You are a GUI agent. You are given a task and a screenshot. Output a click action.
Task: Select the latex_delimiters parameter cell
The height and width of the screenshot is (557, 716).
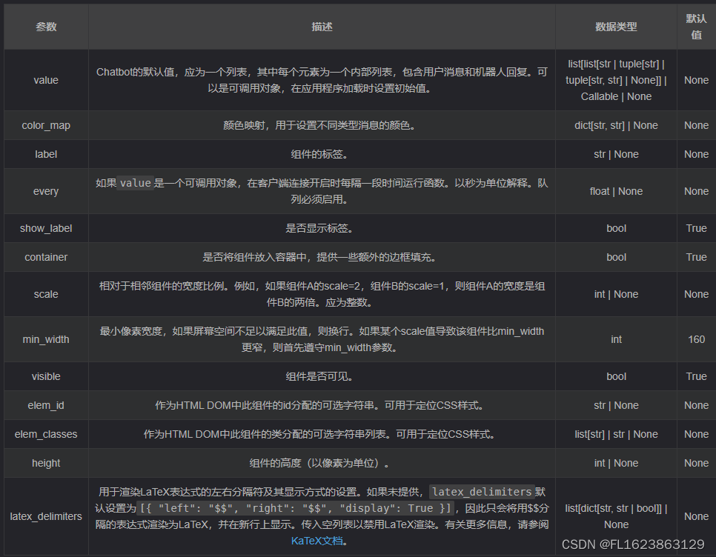45,516
